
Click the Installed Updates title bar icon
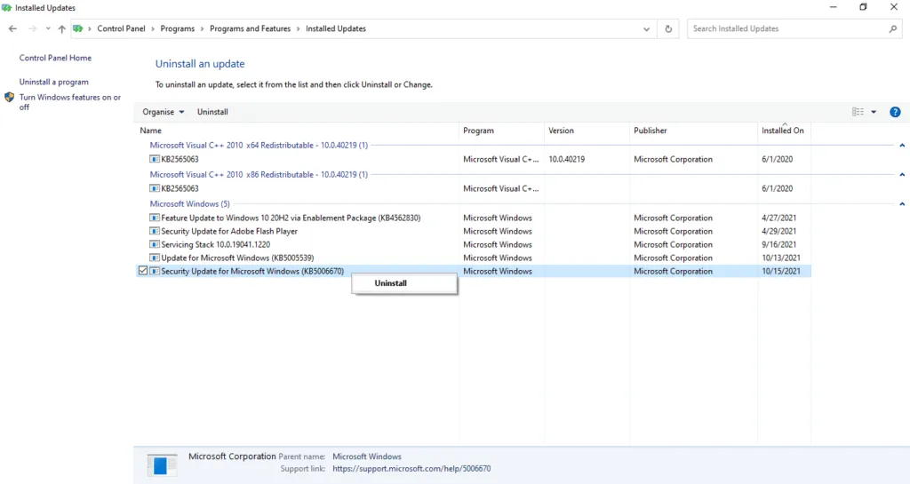7,8
